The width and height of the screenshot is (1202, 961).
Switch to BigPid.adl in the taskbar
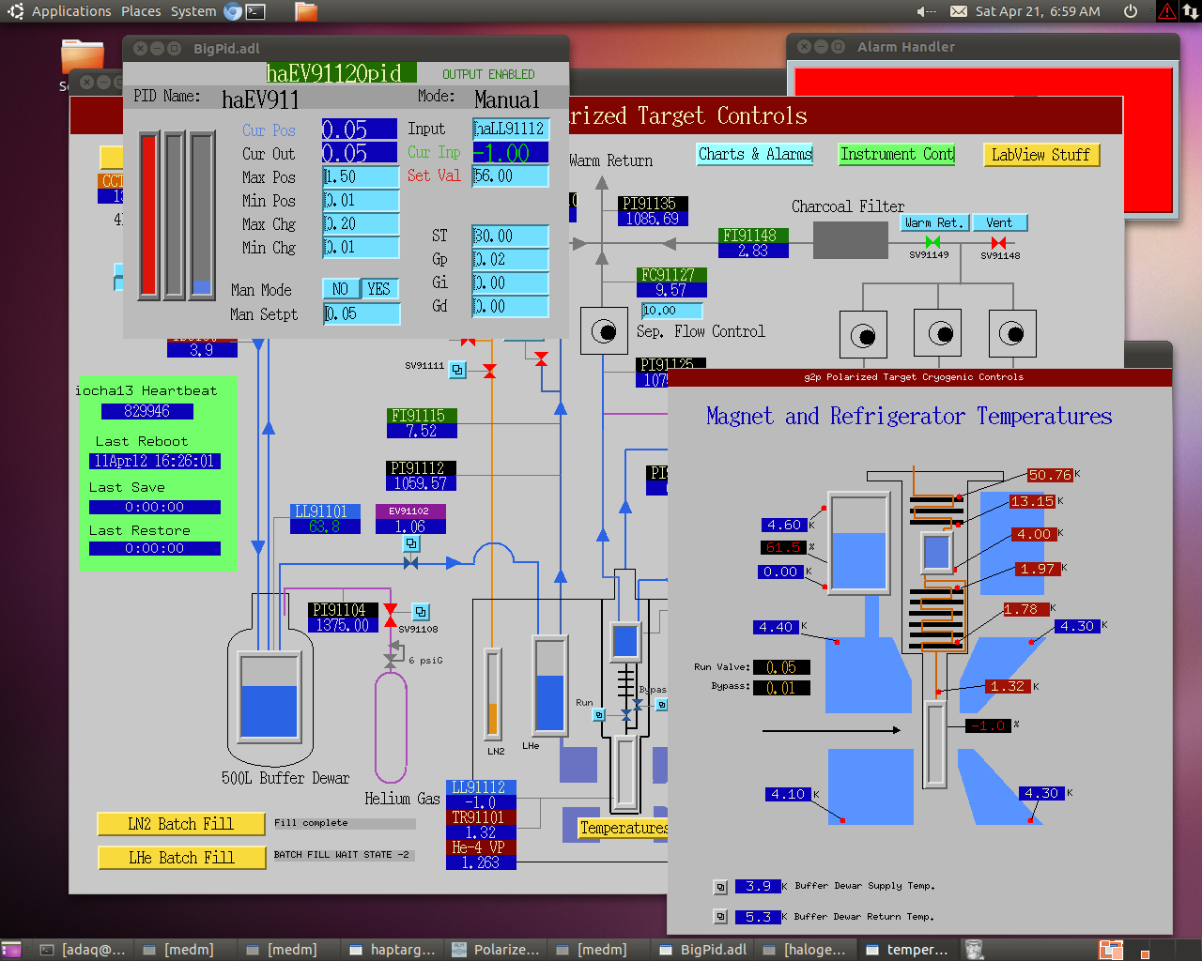point(704,950)
